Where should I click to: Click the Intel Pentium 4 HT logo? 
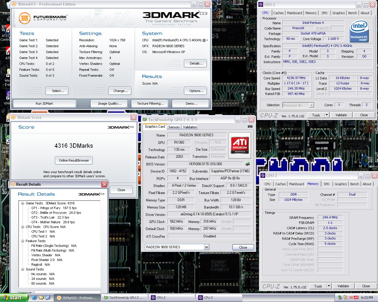pos(359,31)
